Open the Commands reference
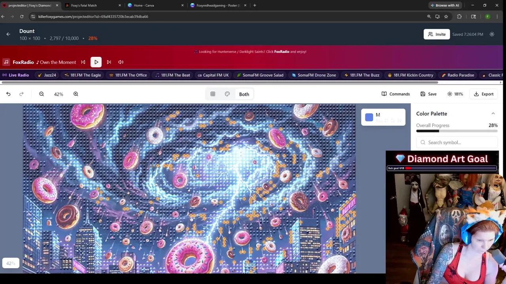 (395, 94)
